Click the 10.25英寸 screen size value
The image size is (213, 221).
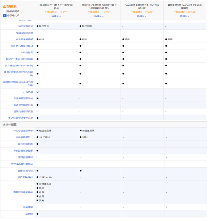pos(44,137)
